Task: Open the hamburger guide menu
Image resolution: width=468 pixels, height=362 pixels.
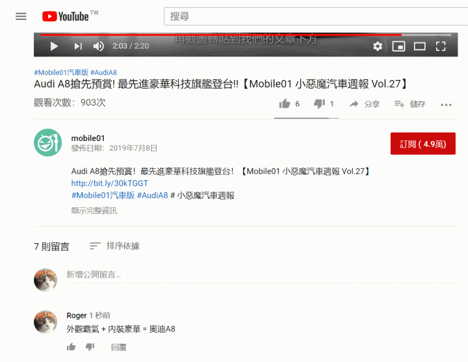Action: tap(21, 16)
